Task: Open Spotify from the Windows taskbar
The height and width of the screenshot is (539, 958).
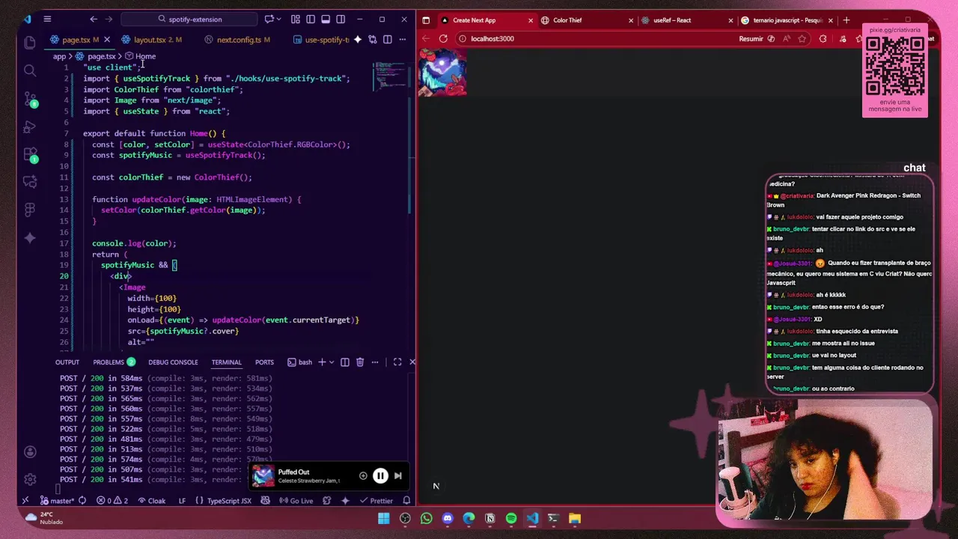Action: click(x=511, y=518)
